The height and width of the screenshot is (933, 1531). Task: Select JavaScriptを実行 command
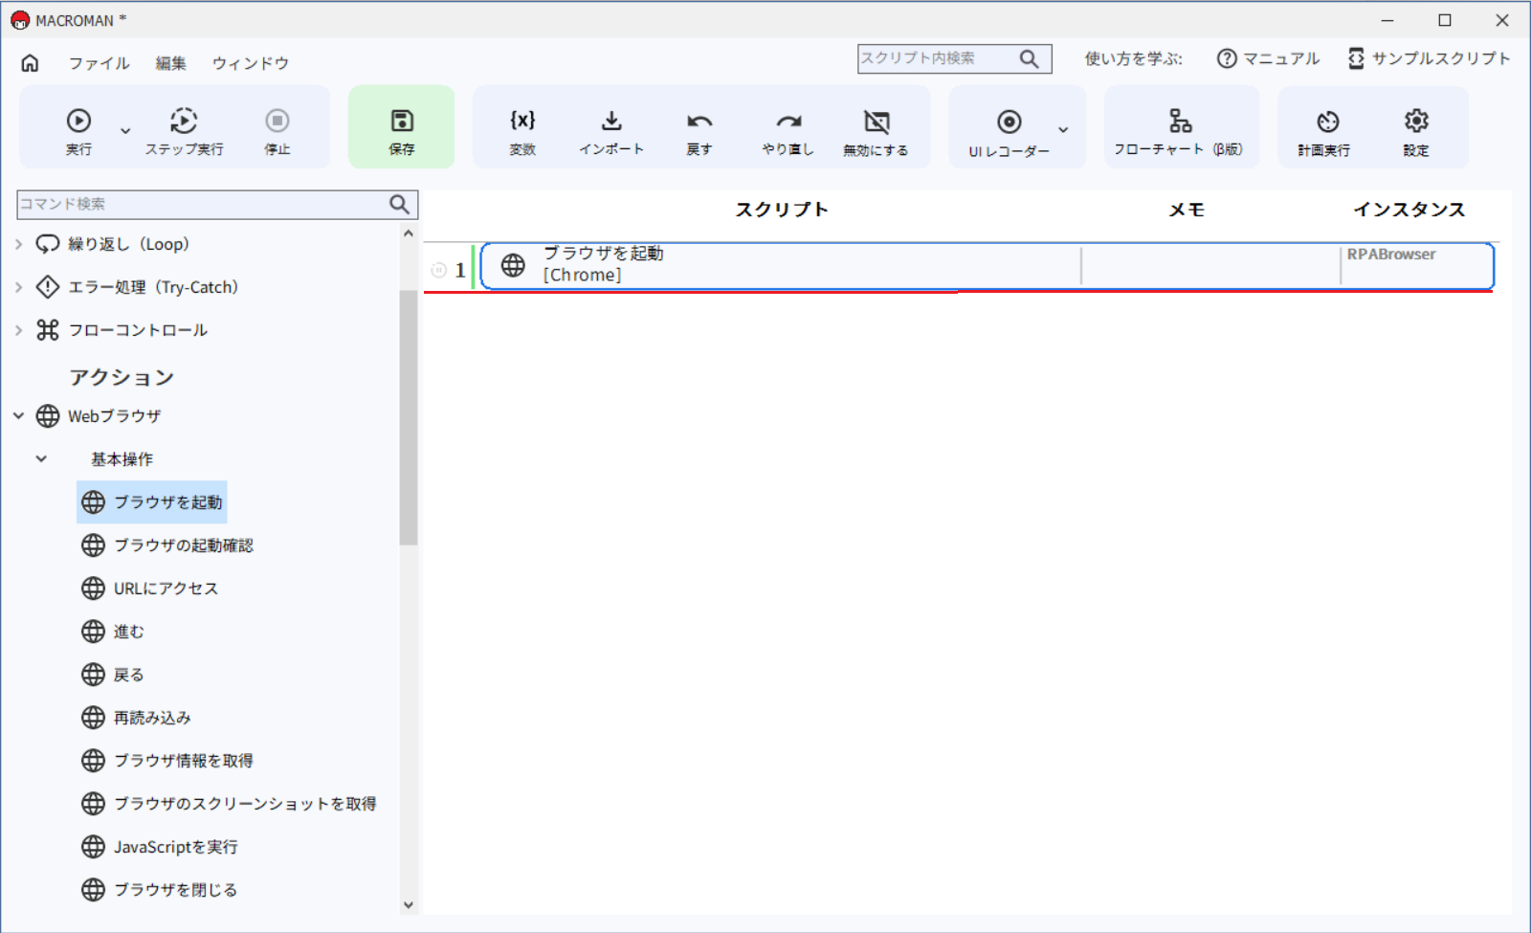coord(160,847)
